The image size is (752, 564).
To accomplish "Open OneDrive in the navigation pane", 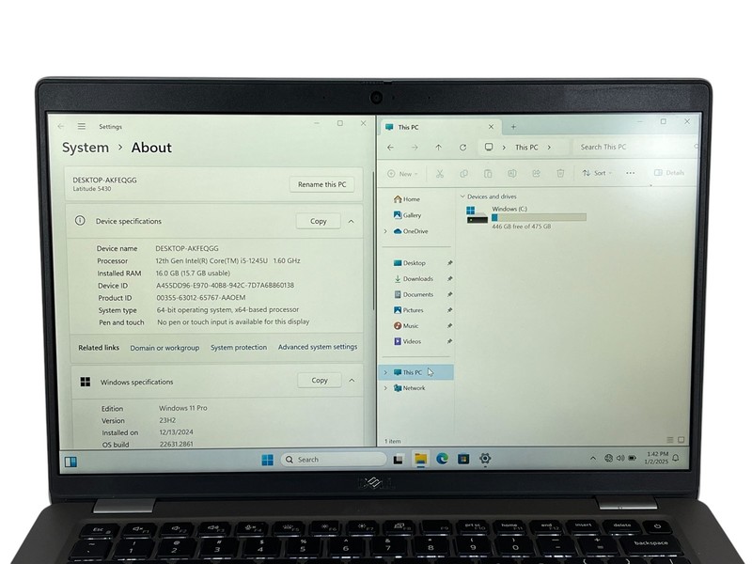I will pyautogui.click(x=411, y=231).
